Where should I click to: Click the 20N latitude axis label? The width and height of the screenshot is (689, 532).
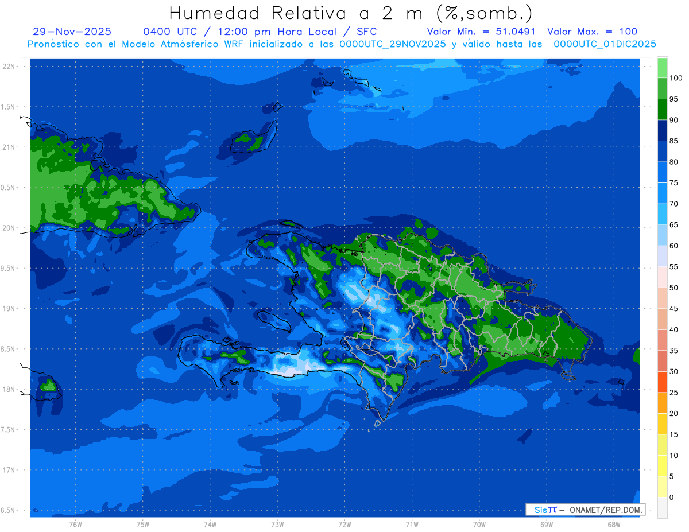coord(9,228)
